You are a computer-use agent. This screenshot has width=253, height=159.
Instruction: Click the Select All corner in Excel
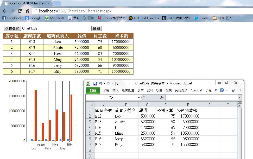tap(90, 105)
